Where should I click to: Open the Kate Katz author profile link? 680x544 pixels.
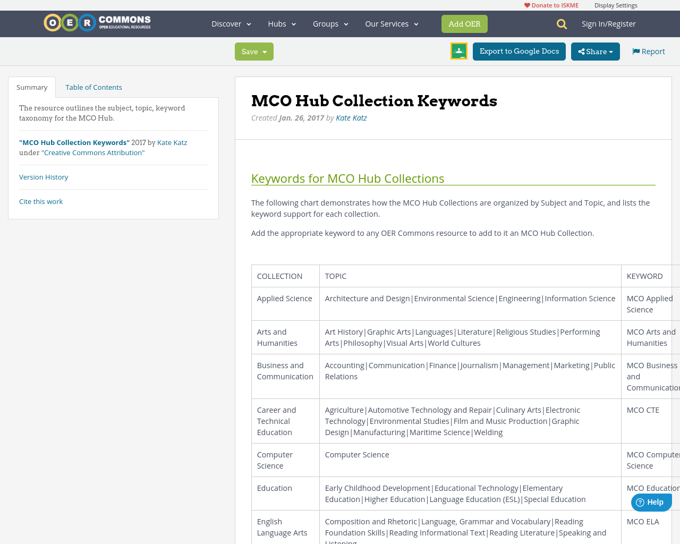click(351, 117)
